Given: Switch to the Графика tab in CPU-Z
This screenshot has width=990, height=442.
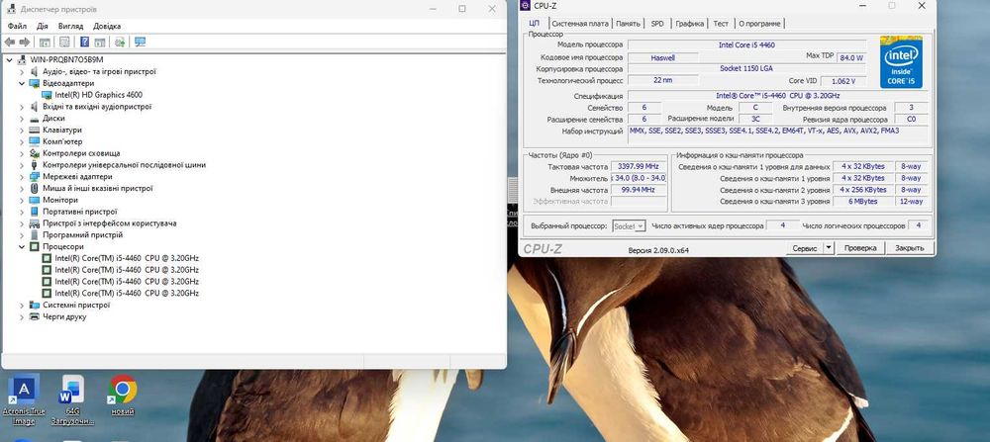Looking at the screenshot, I should click(x=689, y=24).
